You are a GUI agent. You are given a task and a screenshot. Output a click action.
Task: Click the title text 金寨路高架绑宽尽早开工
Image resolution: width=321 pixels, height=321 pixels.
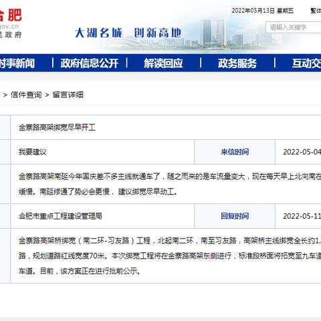[x=57, y=128]
